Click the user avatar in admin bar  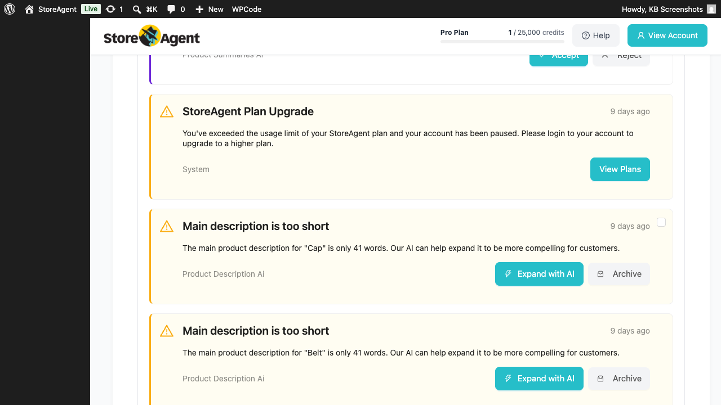coord(711,9)
